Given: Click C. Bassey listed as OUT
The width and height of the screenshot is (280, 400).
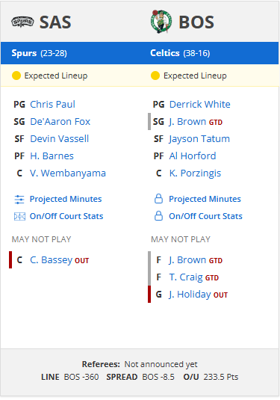Looking at the screenshot, I should click(x=52, y=260).
